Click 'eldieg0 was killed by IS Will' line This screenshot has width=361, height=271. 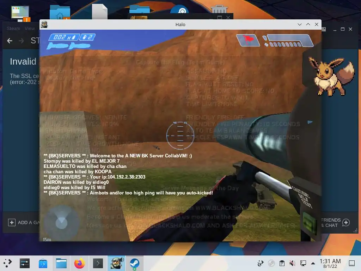coord(74,187)
